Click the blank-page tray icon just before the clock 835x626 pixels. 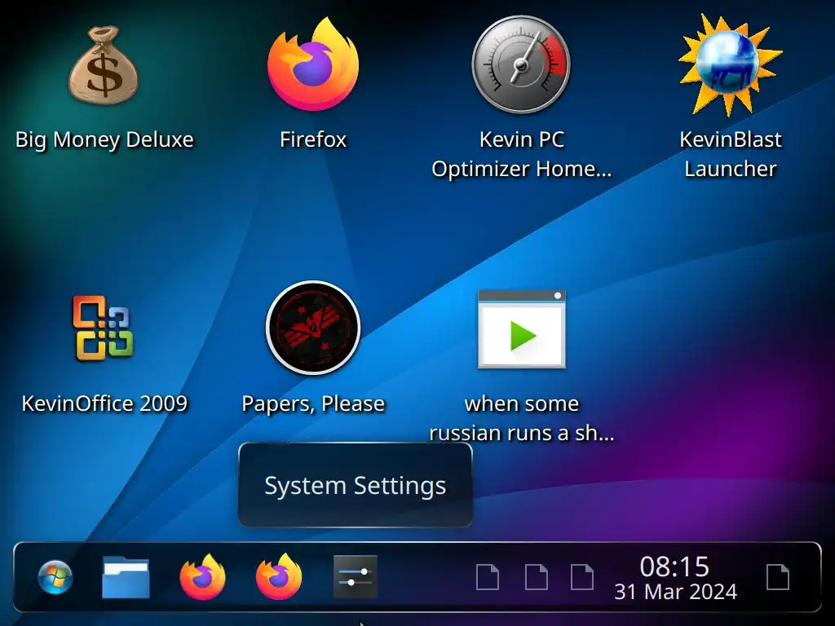click(x=582, y=578)
